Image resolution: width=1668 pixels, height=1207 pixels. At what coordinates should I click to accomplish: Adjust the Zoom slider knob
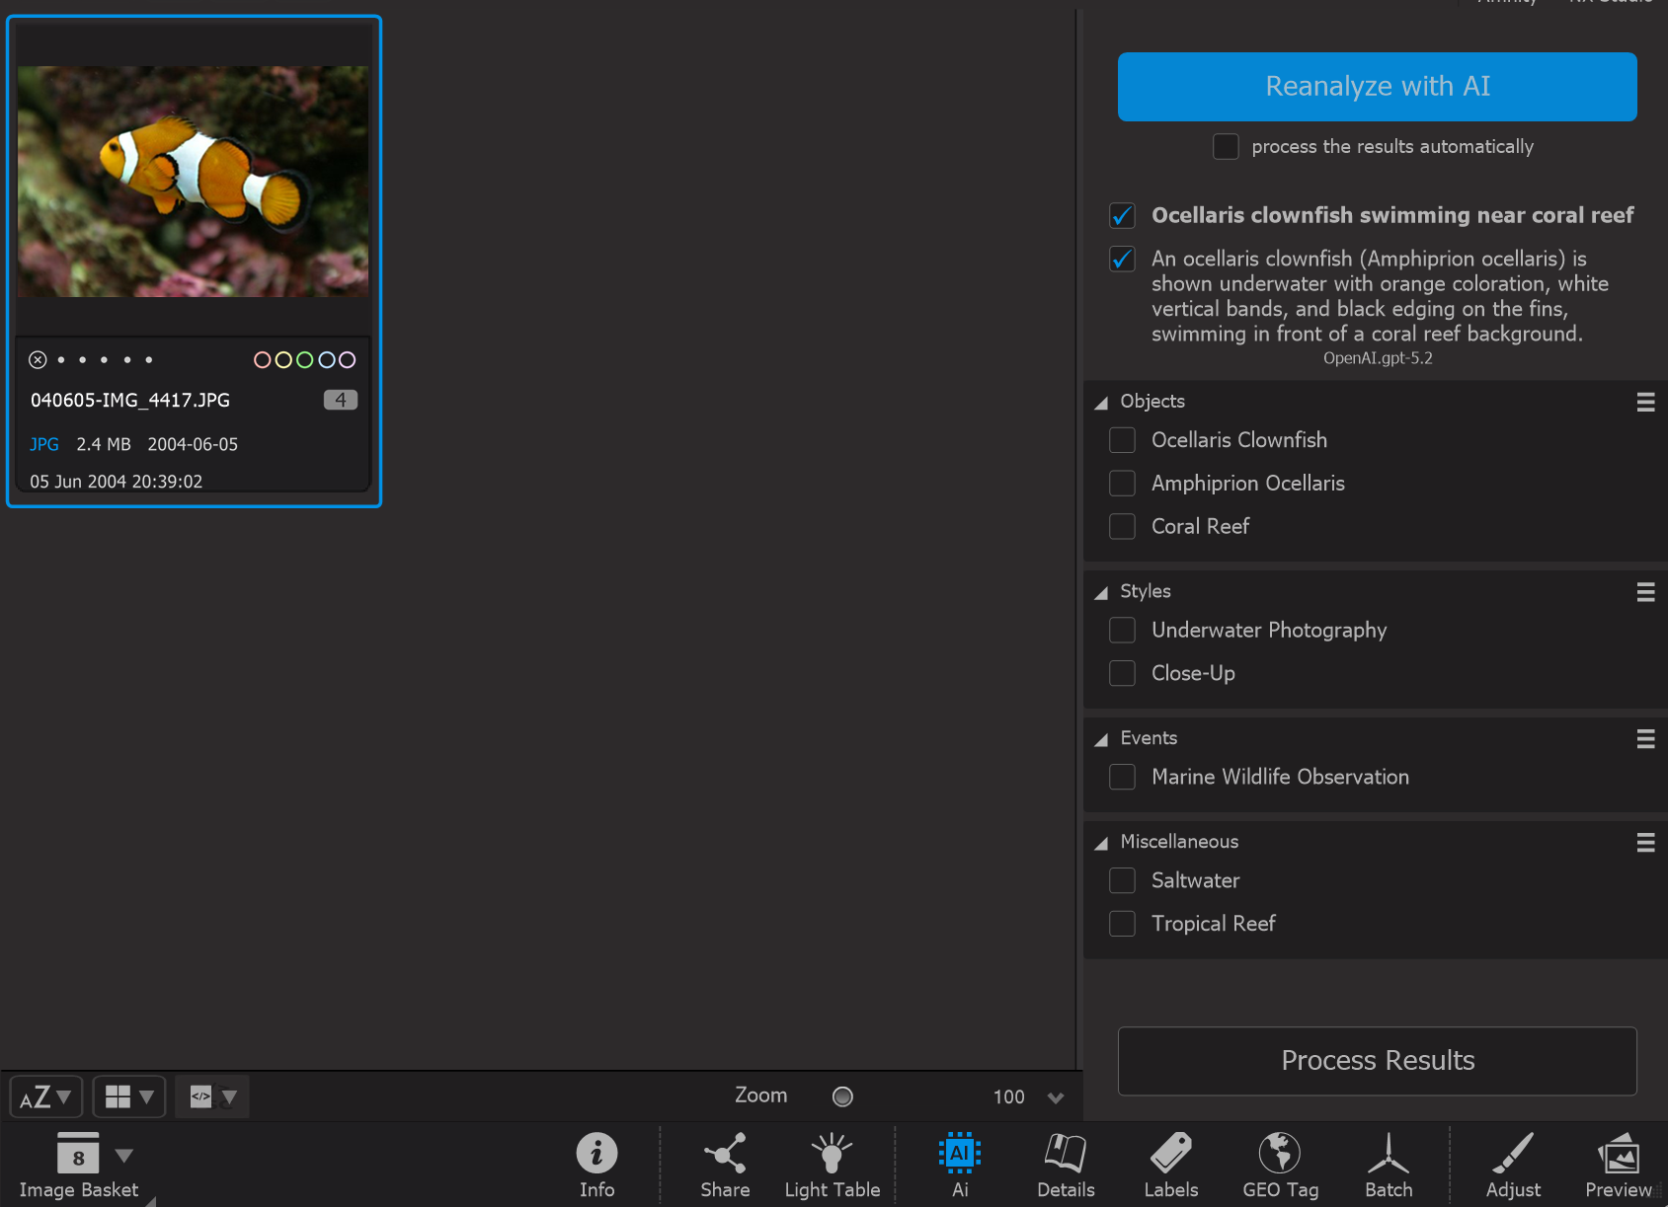coord(842,1096)
